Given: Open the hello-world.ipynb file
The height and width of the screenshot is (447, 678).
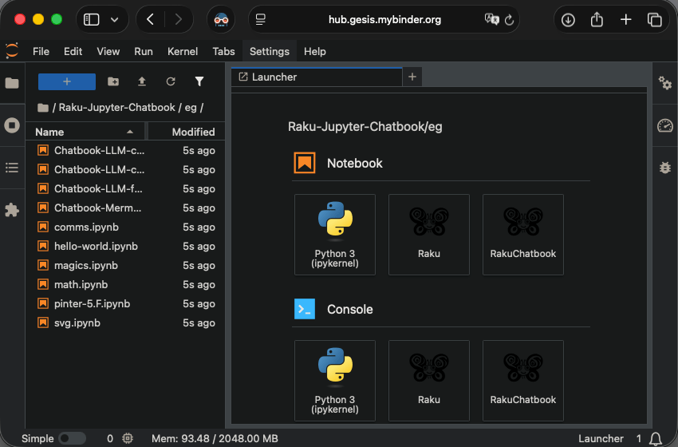Looking at the screenshot, I should point(96,246).
